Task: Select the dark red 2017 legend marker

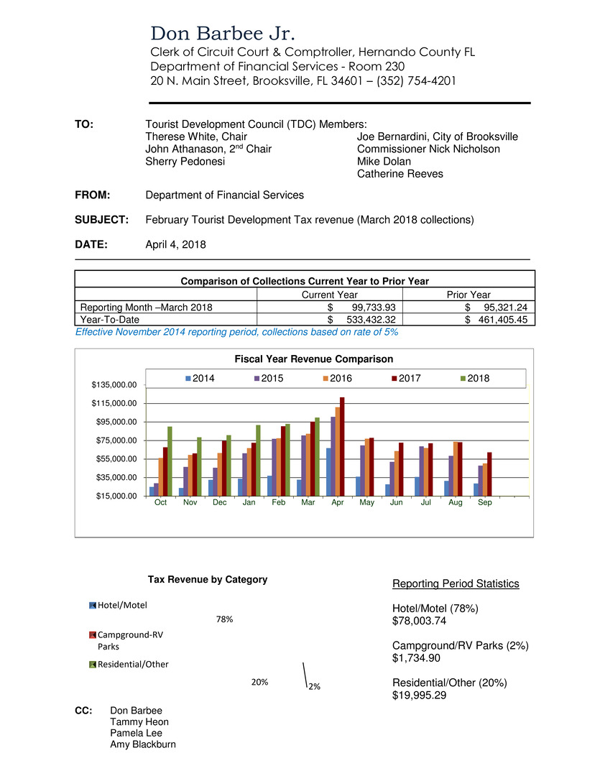Action: click(394, 378)
